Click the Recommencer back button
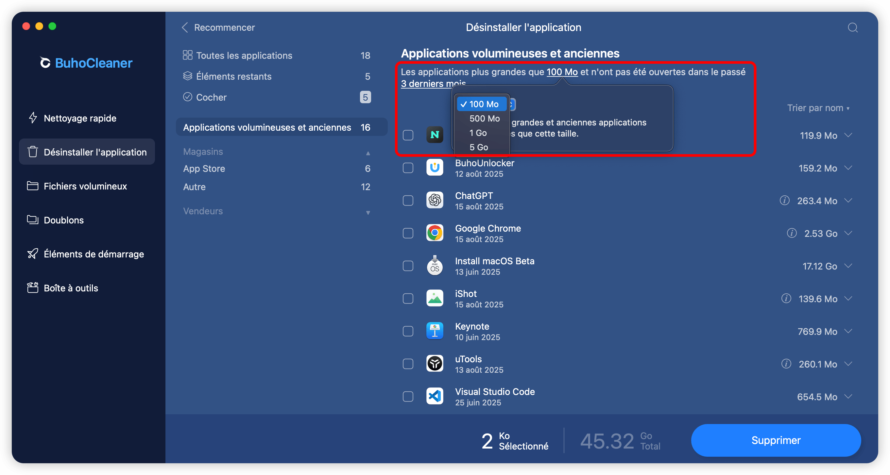Screen dimensions: 890x475 tap(218, 27)
